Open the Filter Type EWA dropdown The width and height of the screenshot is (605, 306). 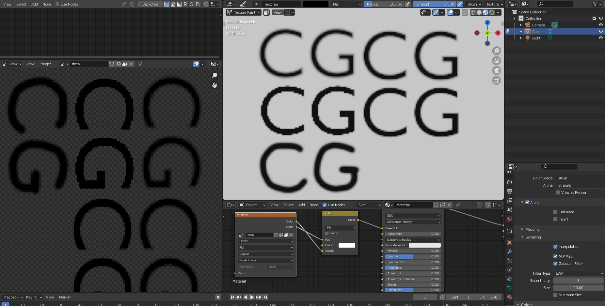coord(578,273)
